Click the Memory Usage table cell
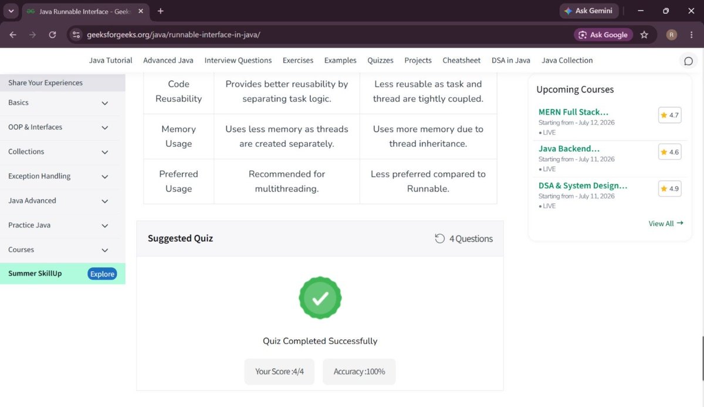704x407 pixels. point(179,136)
